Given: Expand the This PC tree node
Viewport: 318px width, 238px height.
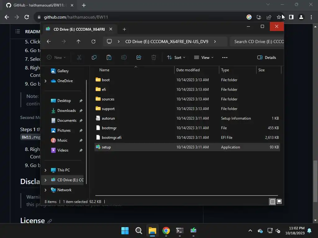Looking at the screenshot, I should 45,170.
